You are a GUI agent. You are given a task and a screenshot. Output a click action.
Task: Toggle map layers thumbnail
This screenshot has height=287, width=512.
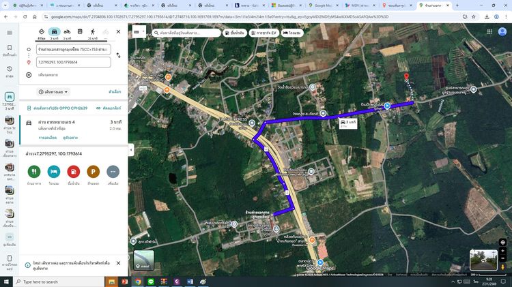click(143, 260)
